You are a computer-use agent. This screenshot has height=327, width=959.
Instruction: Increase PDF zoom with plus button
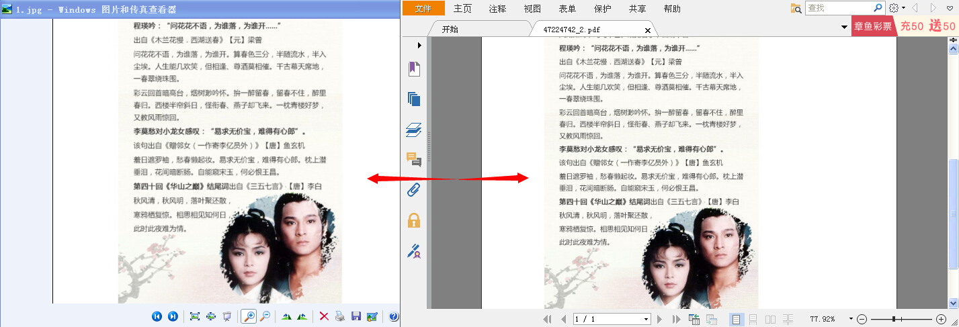pos(940,319)
